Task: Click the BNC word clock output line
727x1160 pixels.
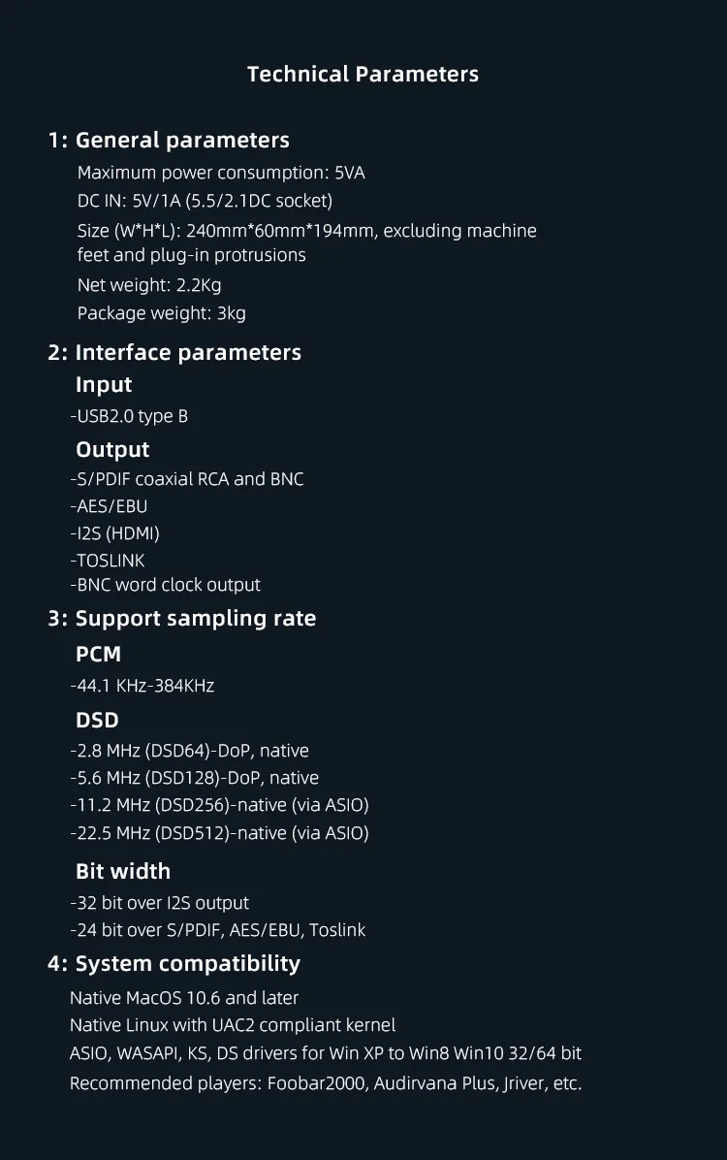Action: 165,585
